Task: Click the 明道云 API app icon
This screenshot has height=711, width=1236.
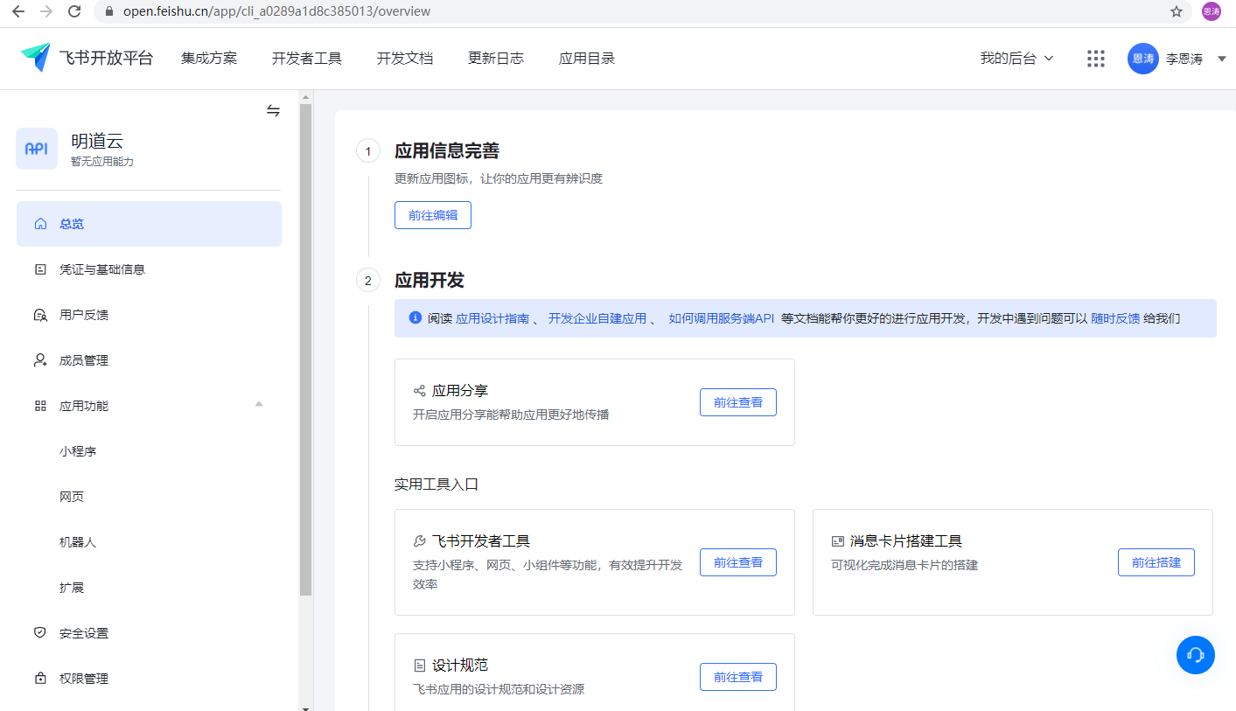Action: [x=37, y=149]
